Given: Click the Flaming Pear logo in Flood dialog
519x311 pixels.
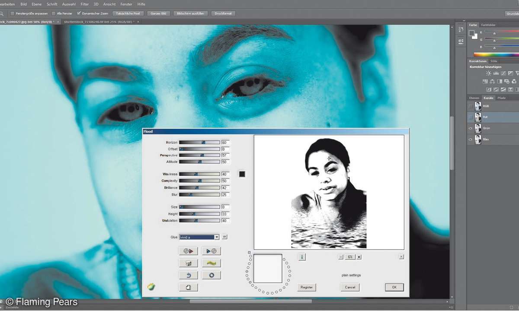Looking at the screenshot, I should (x=151, y=286).
